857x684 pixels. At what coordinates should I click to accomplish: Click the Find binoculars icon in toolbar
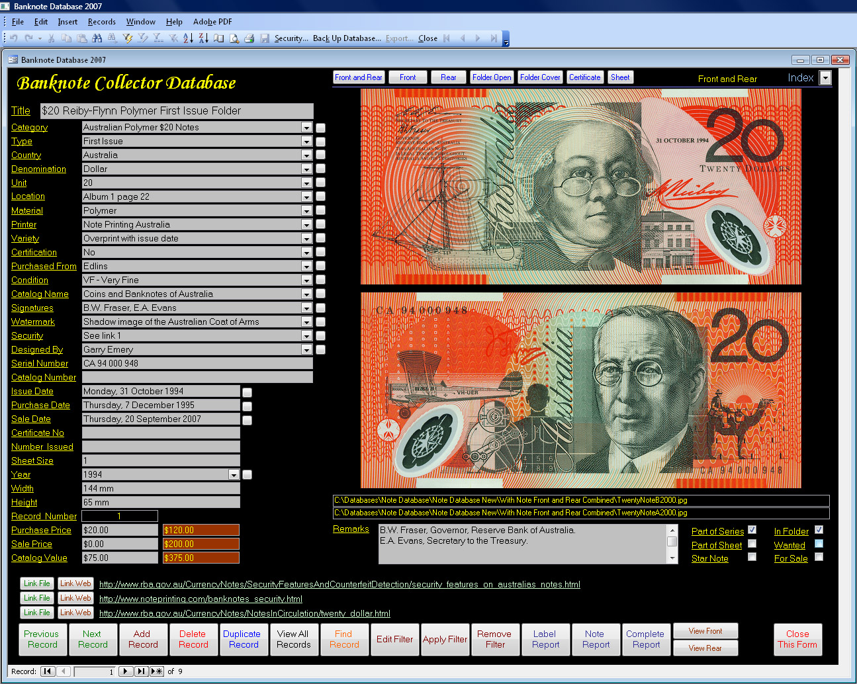point(97,38)
